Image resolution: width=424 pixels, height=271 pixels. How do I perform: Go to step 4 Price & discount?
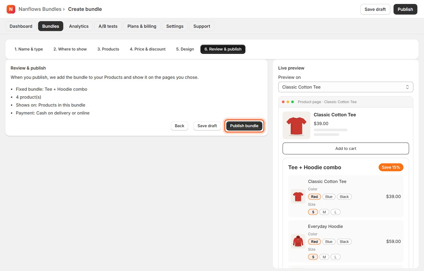[148, 49]
